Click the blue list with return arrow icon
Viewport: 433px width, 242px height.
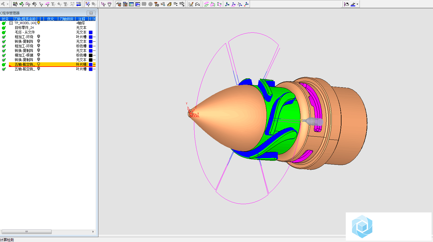tap(79, 4)
